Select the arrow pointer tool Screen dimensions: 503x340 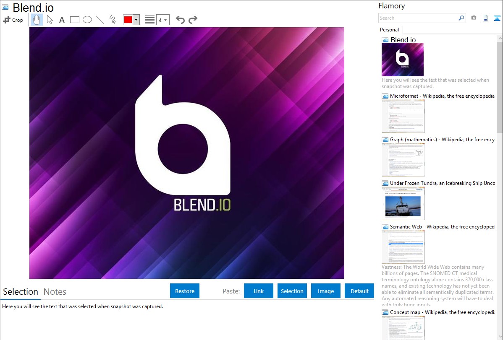tap(50, 20)
